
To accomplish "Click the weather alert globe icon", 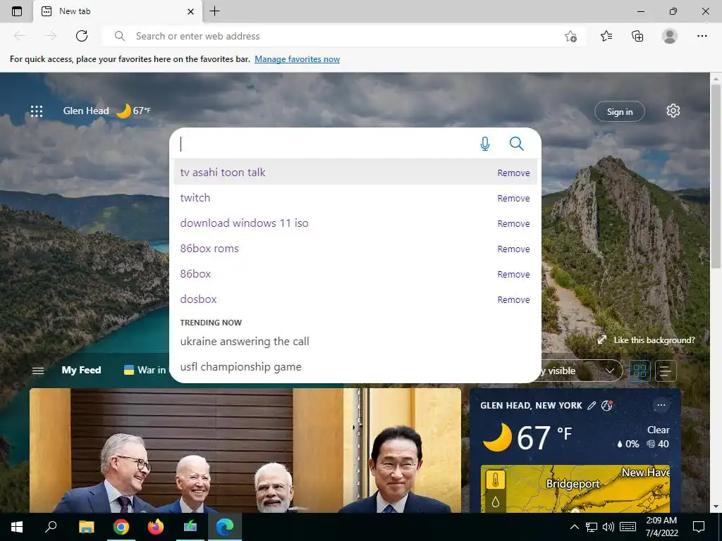I will click(607, 405).
